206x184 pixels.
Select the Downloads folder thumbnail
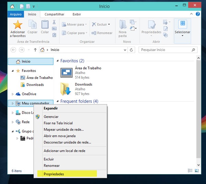(x=66, y=89)
